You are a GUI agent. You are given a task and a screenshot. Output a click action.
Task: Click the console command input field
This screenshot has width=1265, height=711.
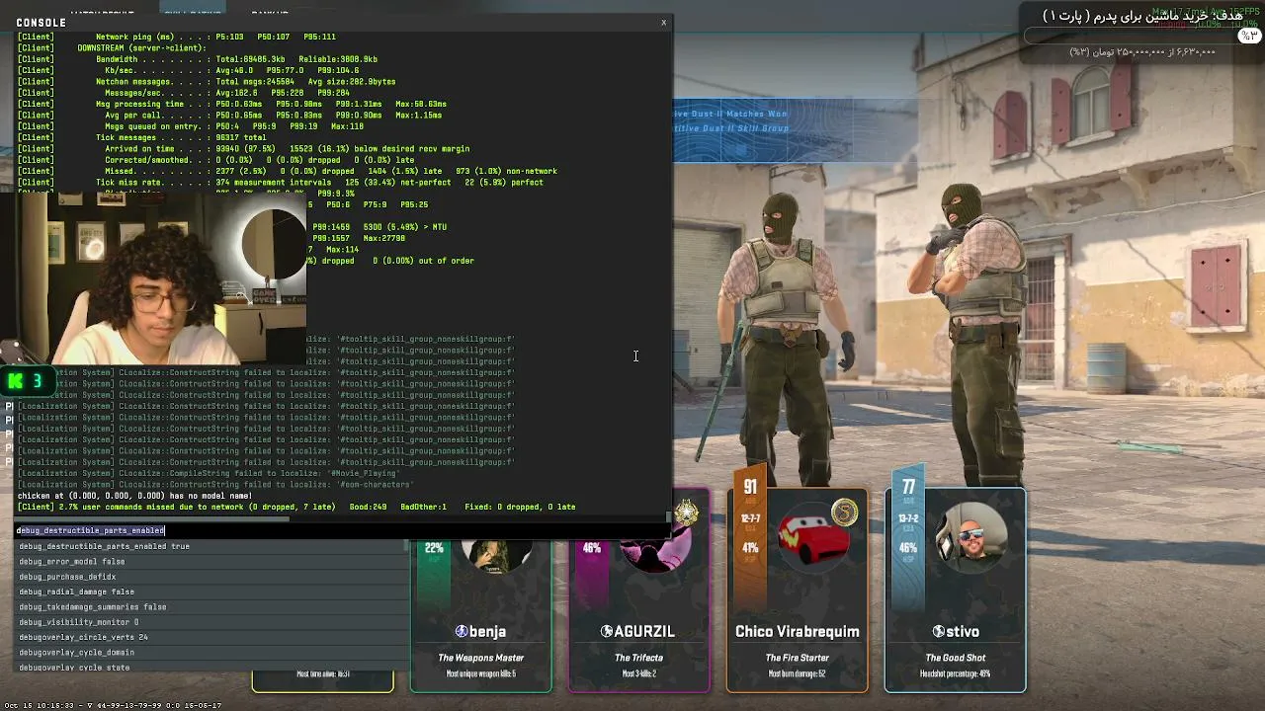pos(343,530)
